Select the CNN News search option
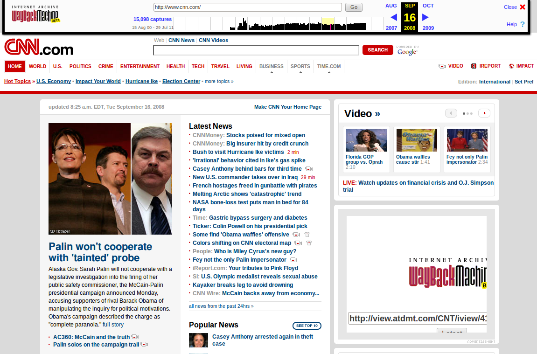537x354 pixels. click(x=181, y=41)
